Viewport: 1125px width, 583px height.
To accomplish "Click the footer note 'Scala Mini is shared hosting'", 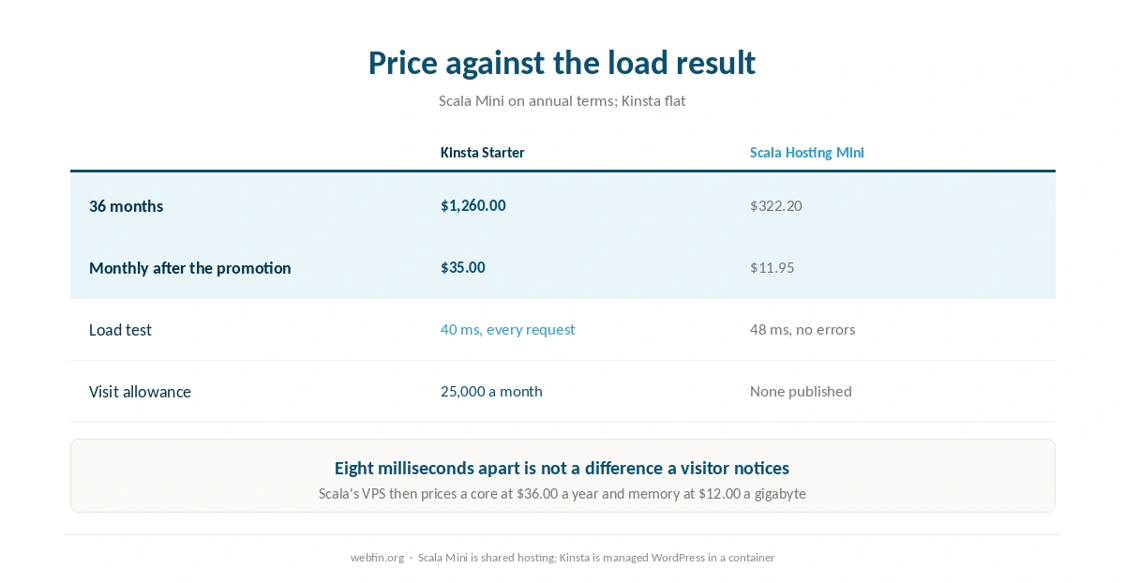I will pos(487,557).
